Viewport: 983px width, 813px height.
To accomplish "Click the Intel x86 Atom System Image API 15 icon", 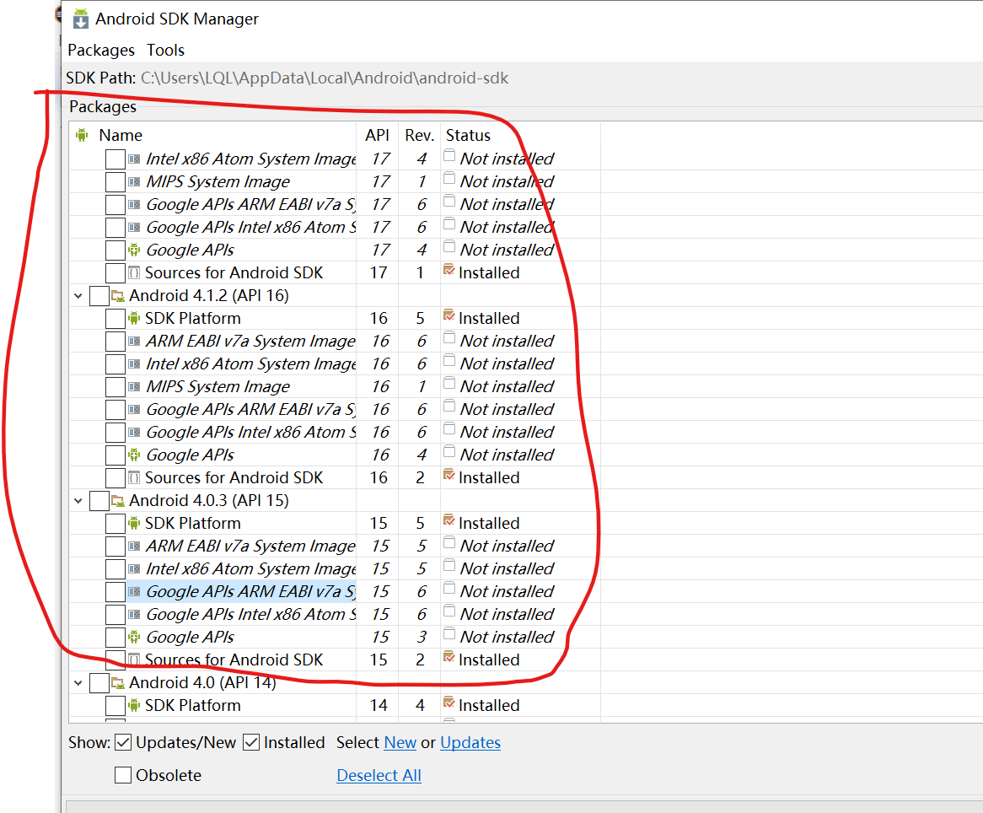I will tap(134, 569).
